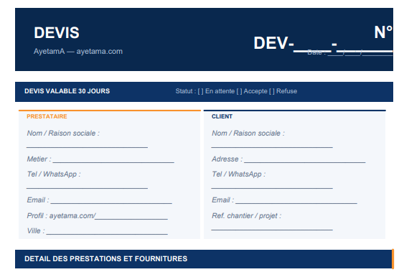Click the CLIENT section heading

(x=222, y=116)
